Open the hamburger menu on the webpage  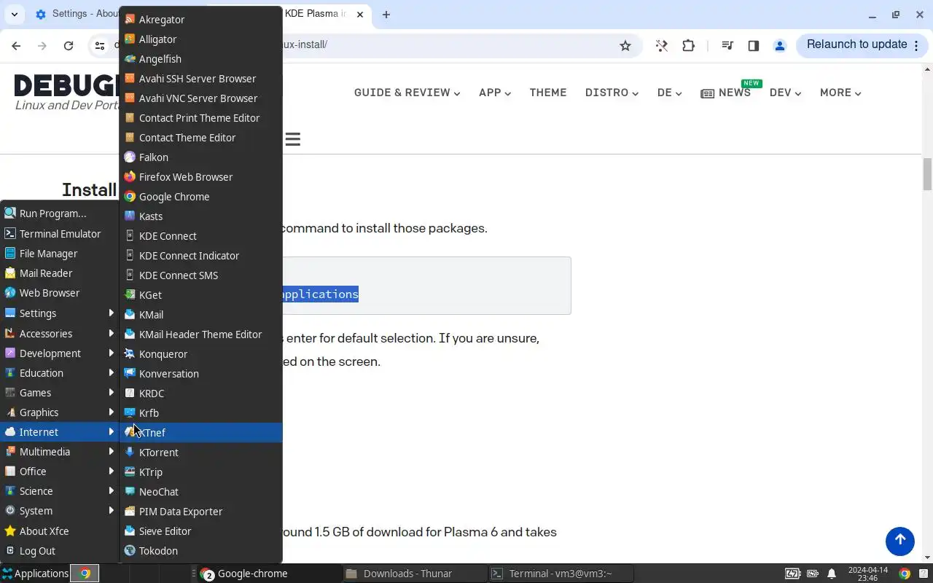tap(293, 139)
